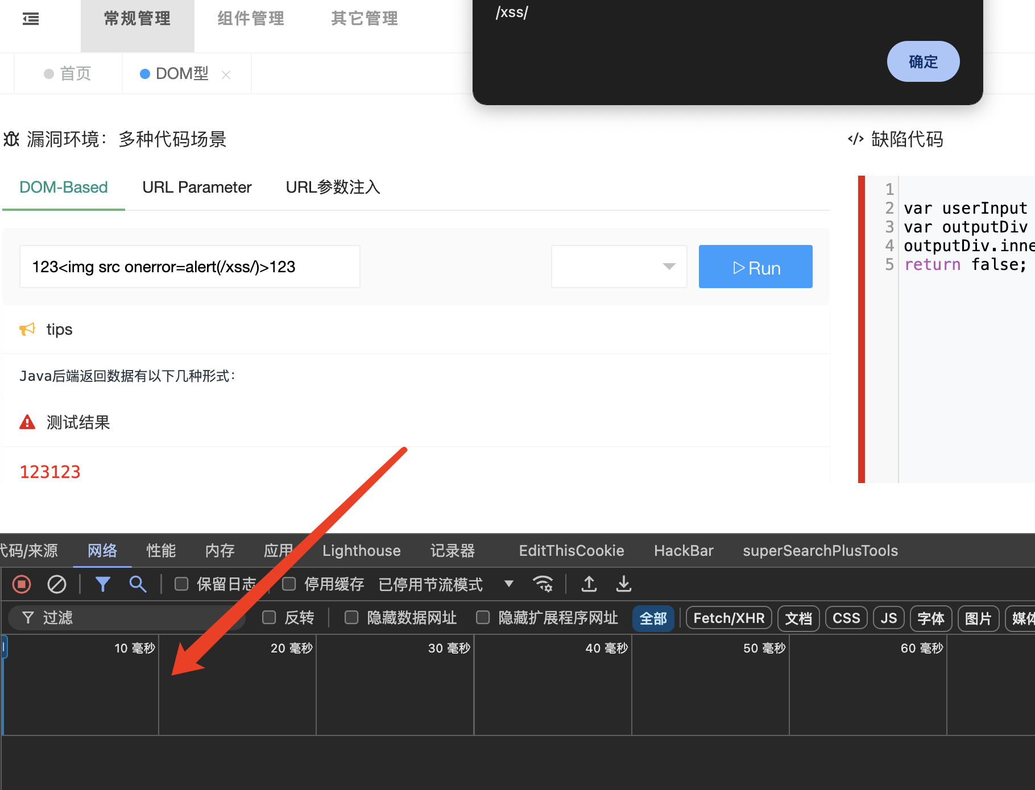The height and width of the screenshot is (790, 1035).
Task: Stop recording network log
Action: pyautogui.click(x=22, y=584)
